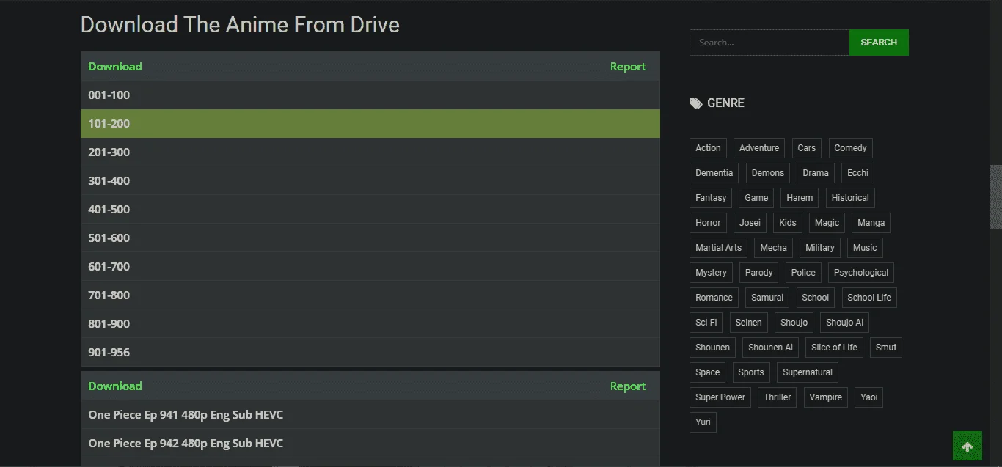
Task: Select the Police genre tag
Action: (x=803, y=273)
